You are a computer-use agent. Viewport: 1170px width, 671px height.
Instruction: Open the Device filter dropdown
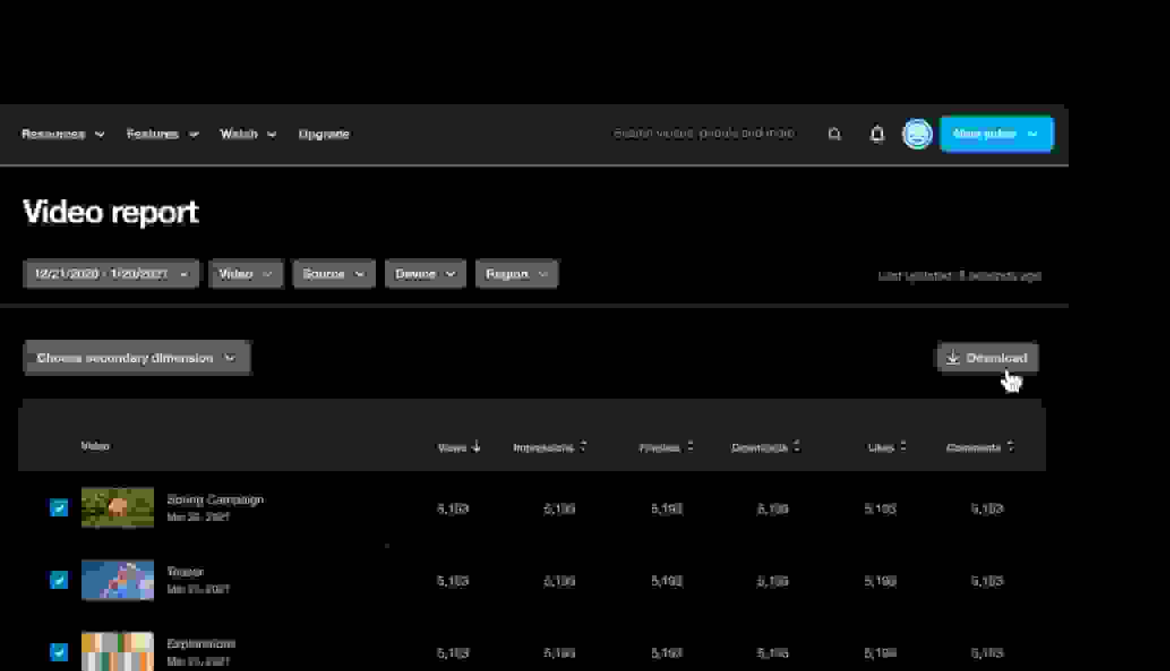pyautogui.click(x=425, y=274)
